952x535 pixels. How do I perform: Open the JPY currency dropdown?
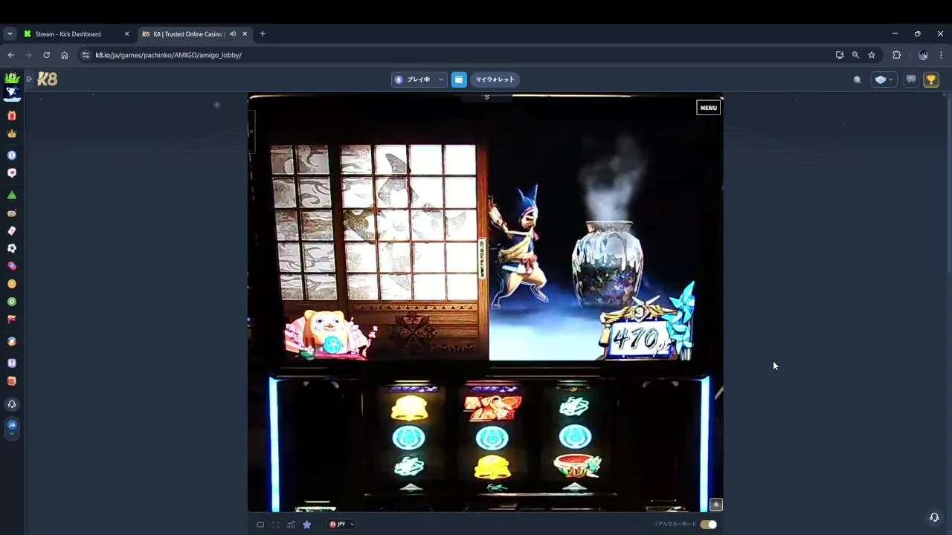(341, 525)
